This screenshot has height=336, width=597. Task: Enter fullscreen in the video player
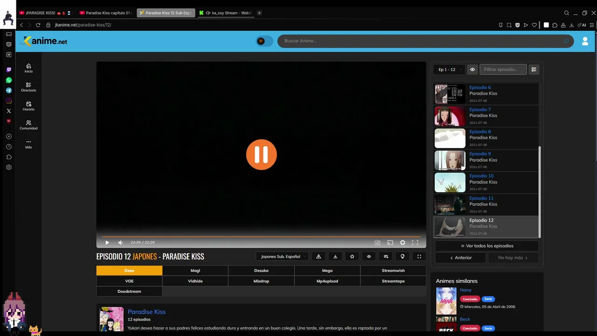pos(415,243)
